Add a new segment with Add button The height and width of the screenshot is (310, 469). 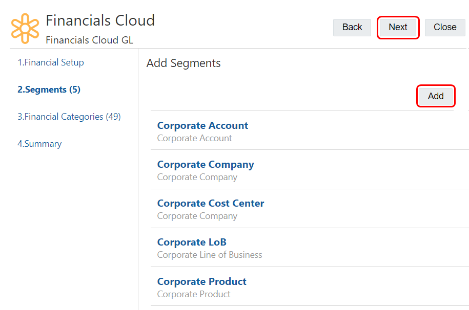coord(436,96)
